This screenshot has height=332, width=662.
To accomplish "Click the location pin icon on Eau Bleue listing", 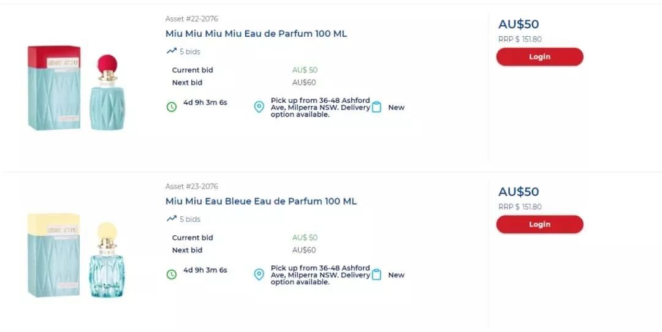I will click(x=259, y=274).
